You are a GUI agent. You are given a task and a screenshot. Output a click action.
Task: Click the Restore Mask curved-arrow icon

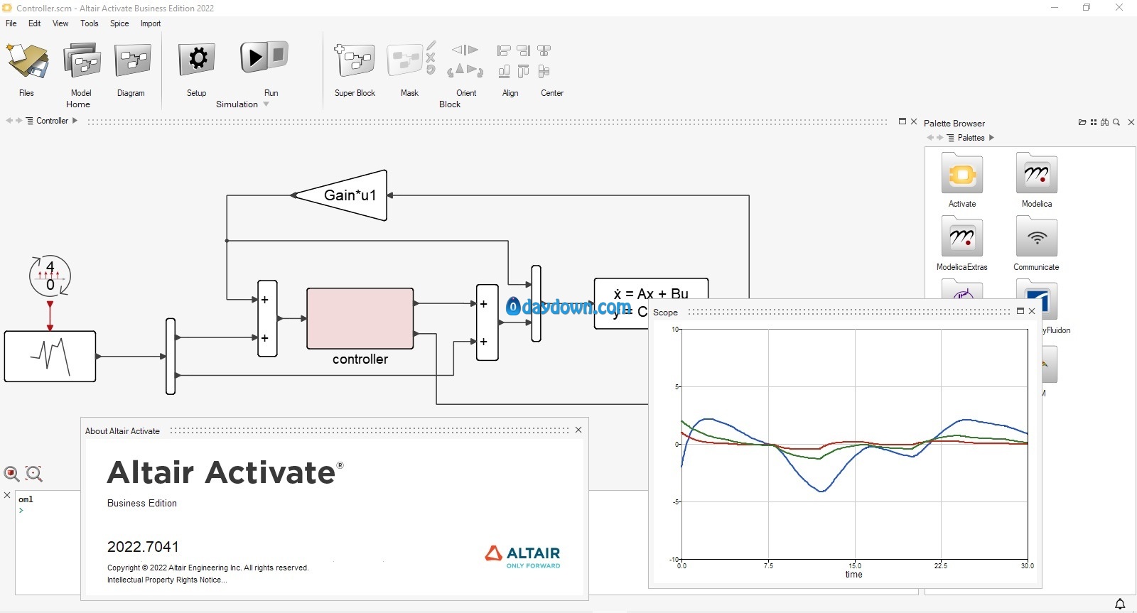pos(431,70)
